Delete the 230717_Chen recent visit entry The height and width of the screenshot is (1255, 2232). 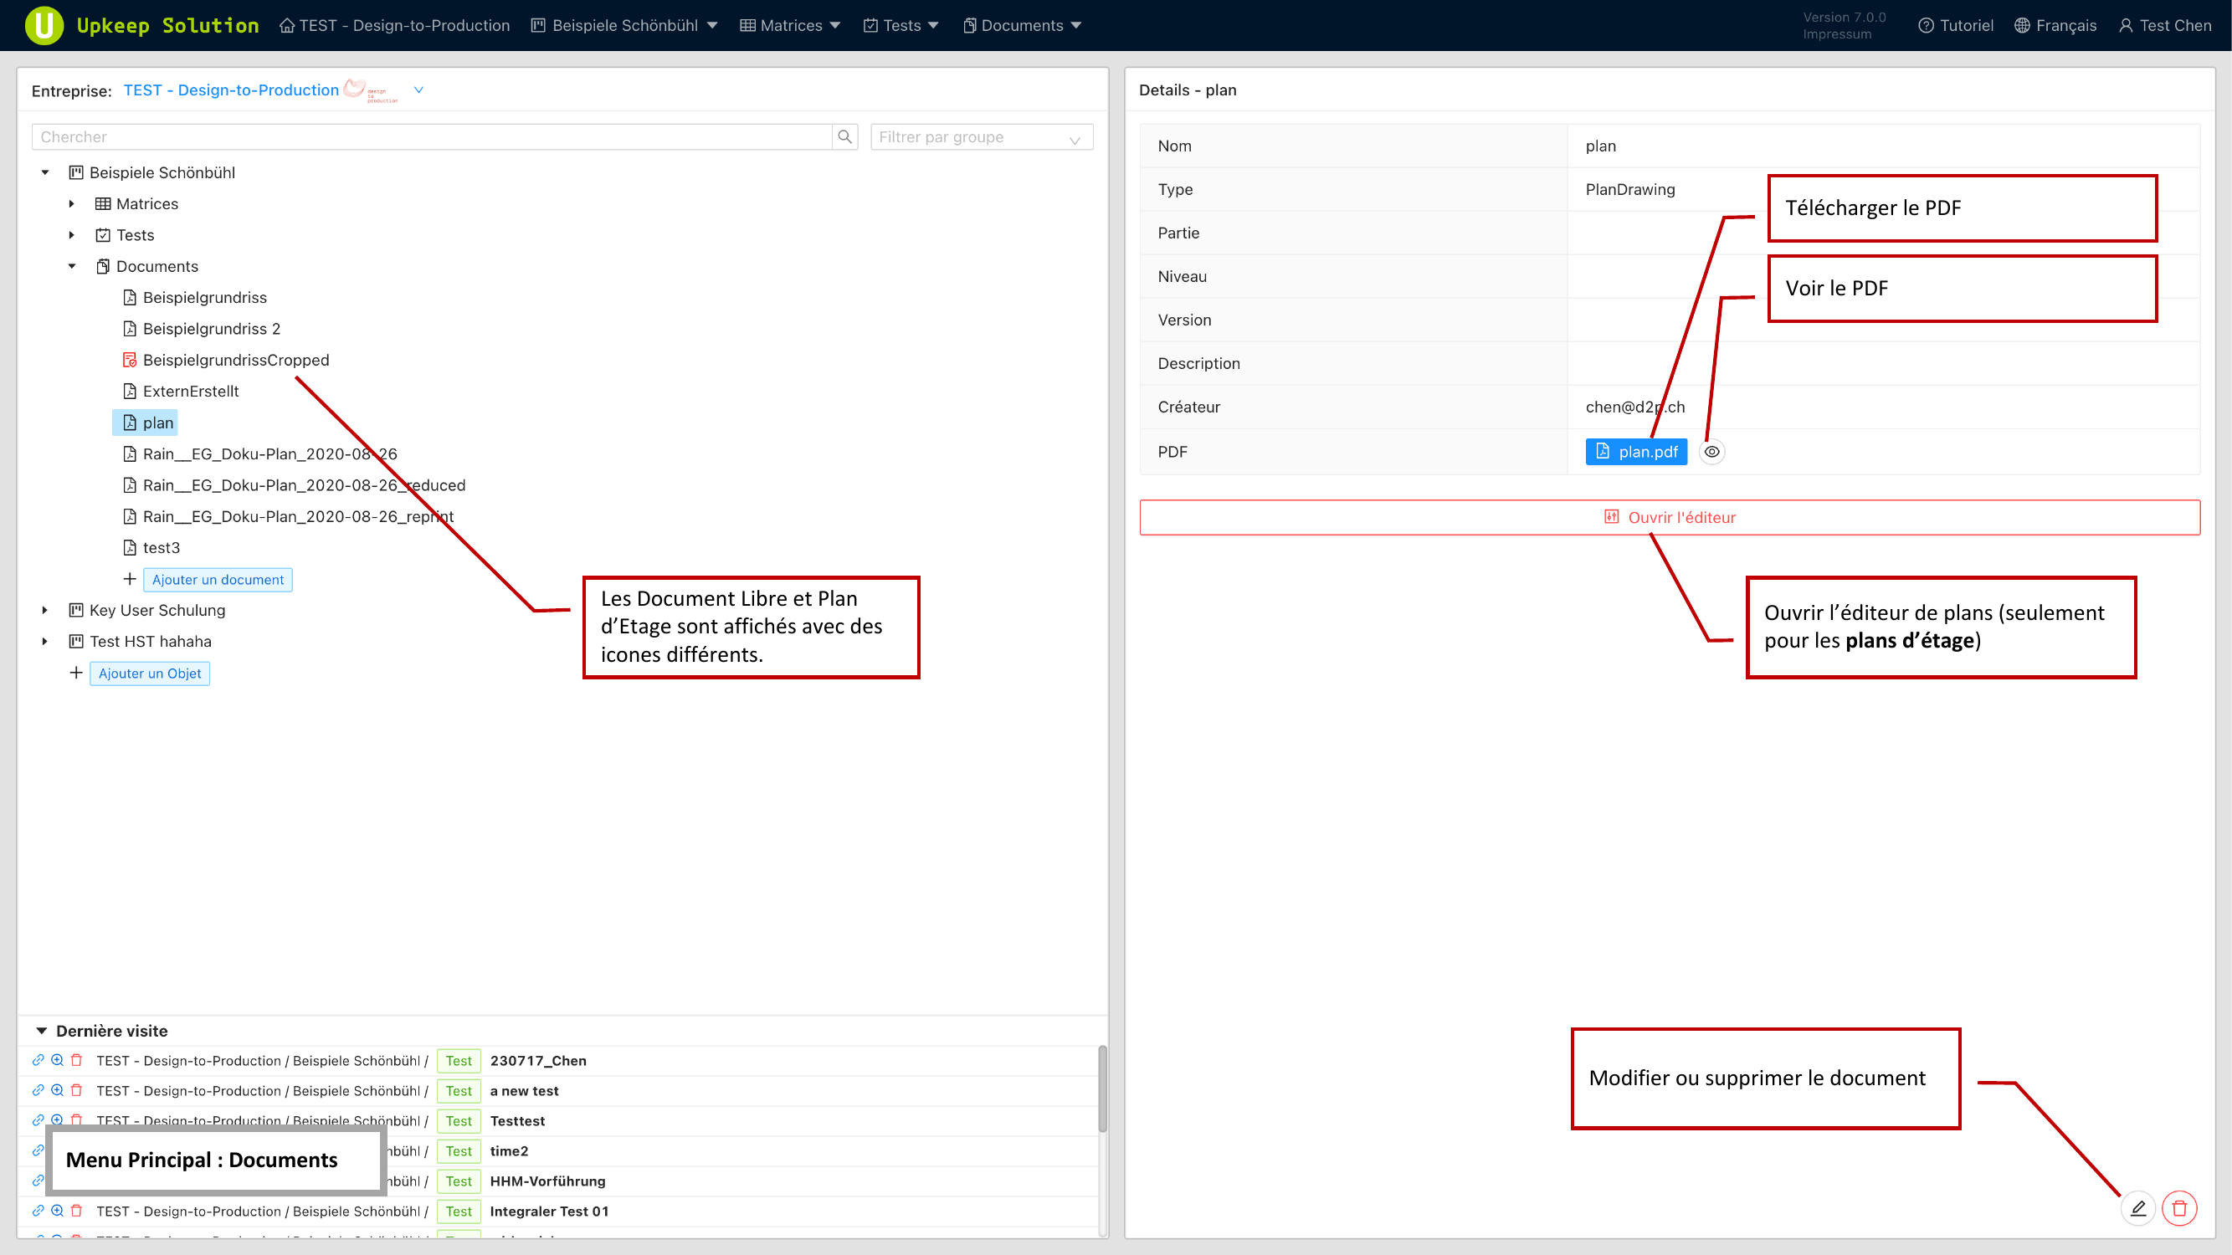(x=76, y=1060)
